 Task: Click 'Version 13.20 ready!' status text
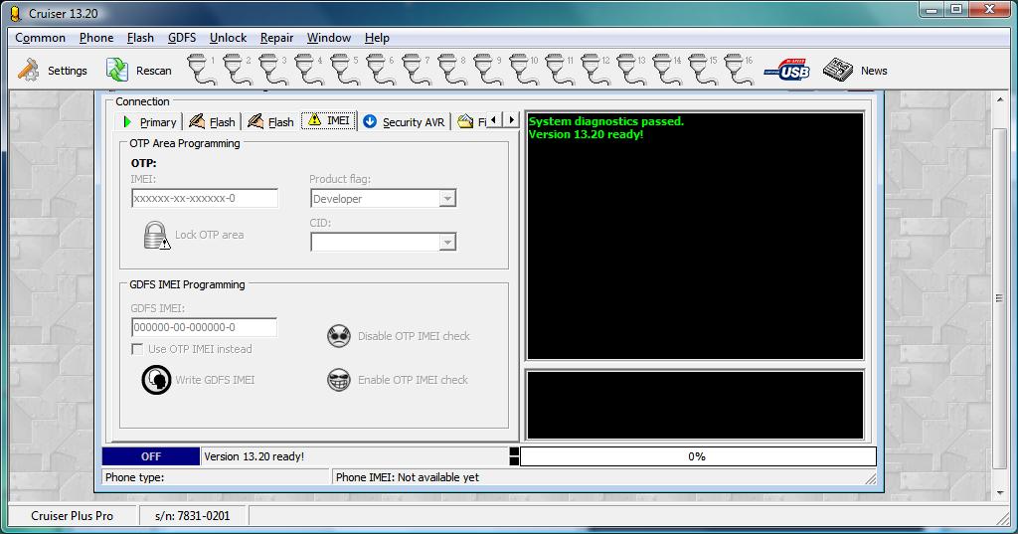tap(254, 456)
